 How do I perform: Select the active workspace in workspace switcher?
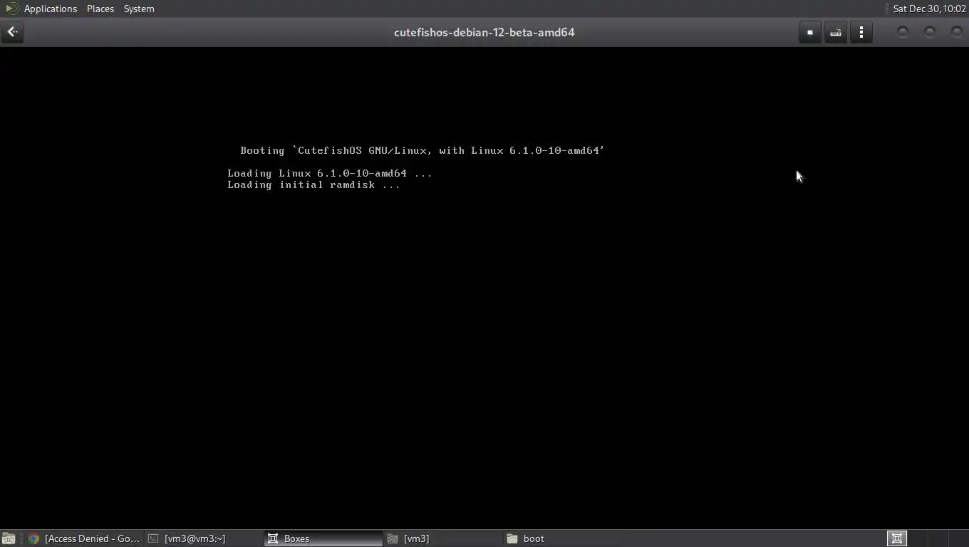coord(897,538)
